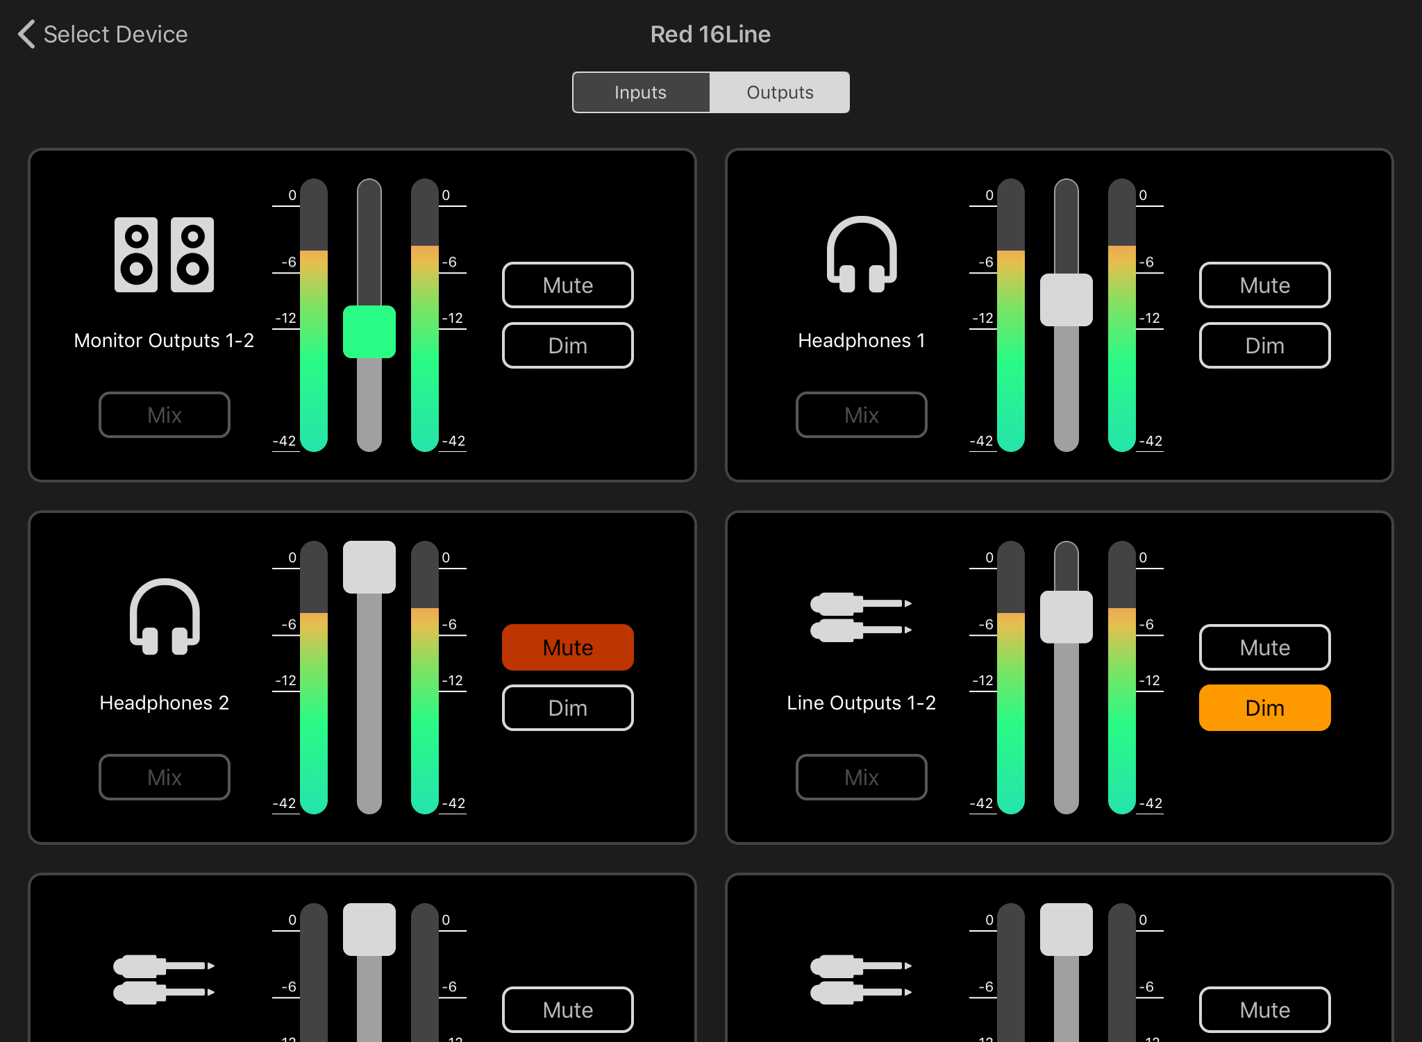Open Mix for Headphones 1

click(862, 414)
